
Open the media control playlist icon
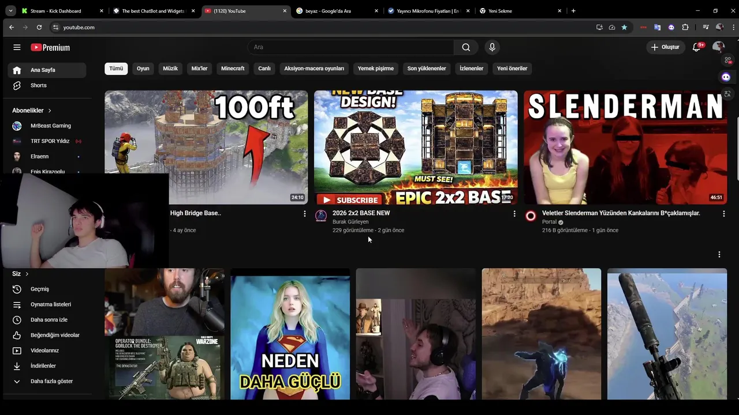pos(706,27)
